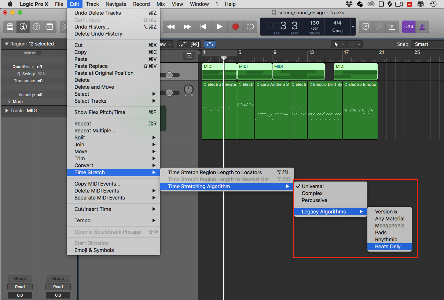
Task: Select the Percussive stretching algorithm
Action: pos(331,200)
